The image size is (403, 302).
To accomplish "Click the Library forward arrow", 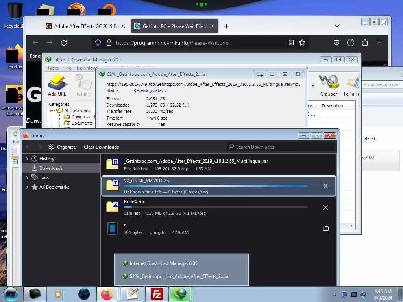I will click(x=39, y=147).
